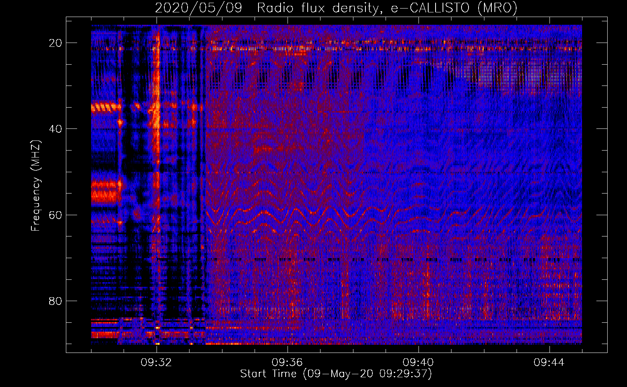
Task: Click the 'Start Time (09-May-20 09:29:37)' label
Action: [336, 374]
